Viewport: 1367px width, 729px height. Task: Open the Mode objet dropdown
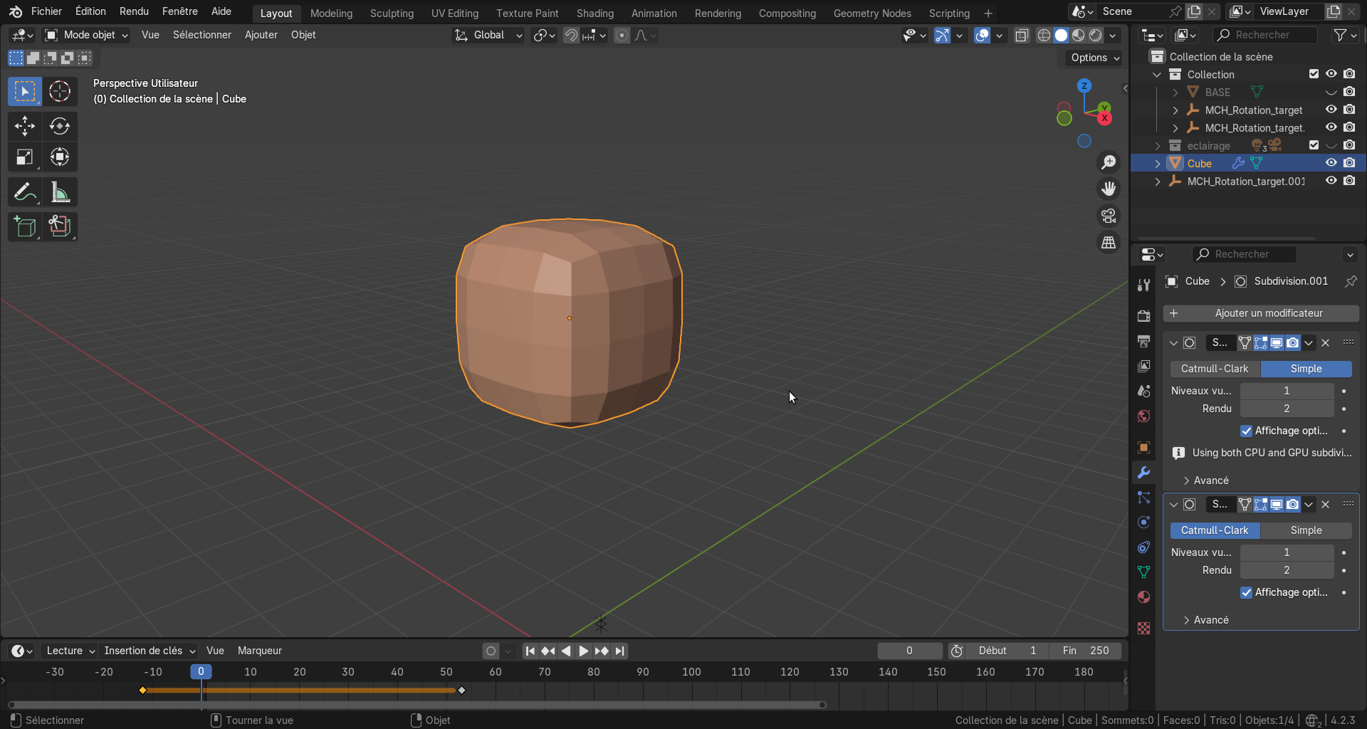click(86, 35)
